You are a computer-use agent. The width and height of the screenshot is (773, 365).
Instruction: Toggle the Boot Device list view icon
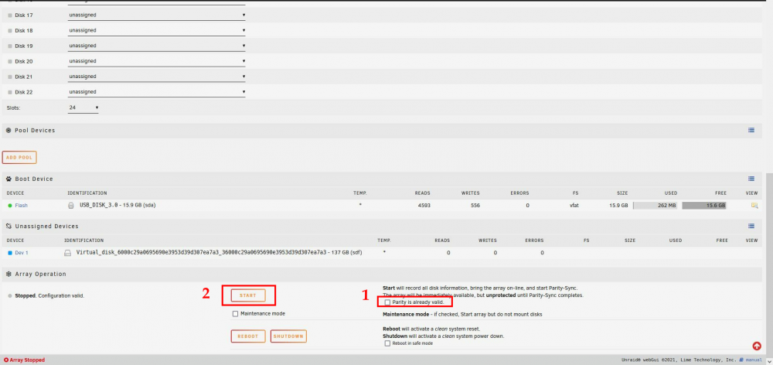point(751,179)
